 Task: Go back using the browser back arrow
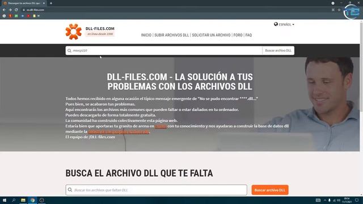click(x=4, y=10)
